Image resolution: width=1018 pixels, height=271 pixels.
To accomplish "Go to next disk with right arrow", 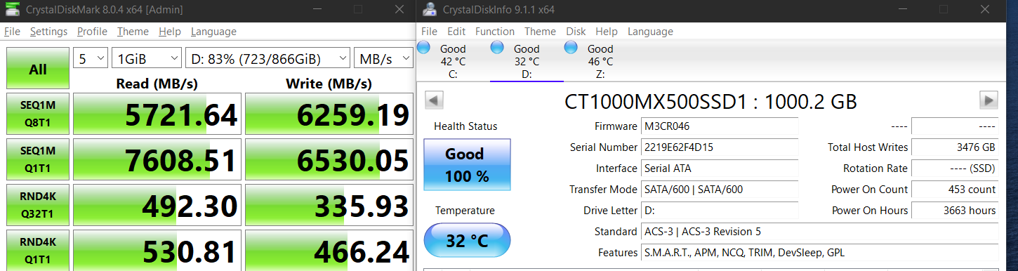I will (989, 100).
